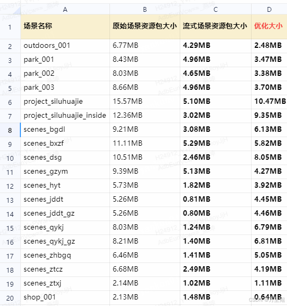
Task: Select cell park_001
Action: 65,60
